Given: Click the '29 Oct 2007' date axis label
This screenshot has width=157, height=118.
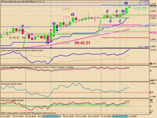Looking at the screenshot, I should click(x=5, y=116).
